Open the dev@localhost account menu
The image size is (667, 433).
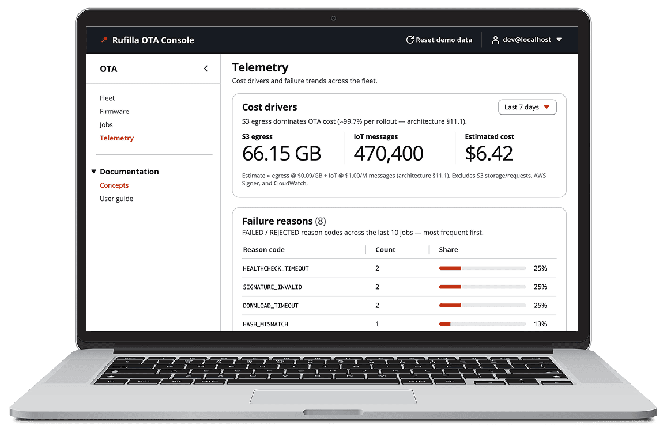coord(526,40)
